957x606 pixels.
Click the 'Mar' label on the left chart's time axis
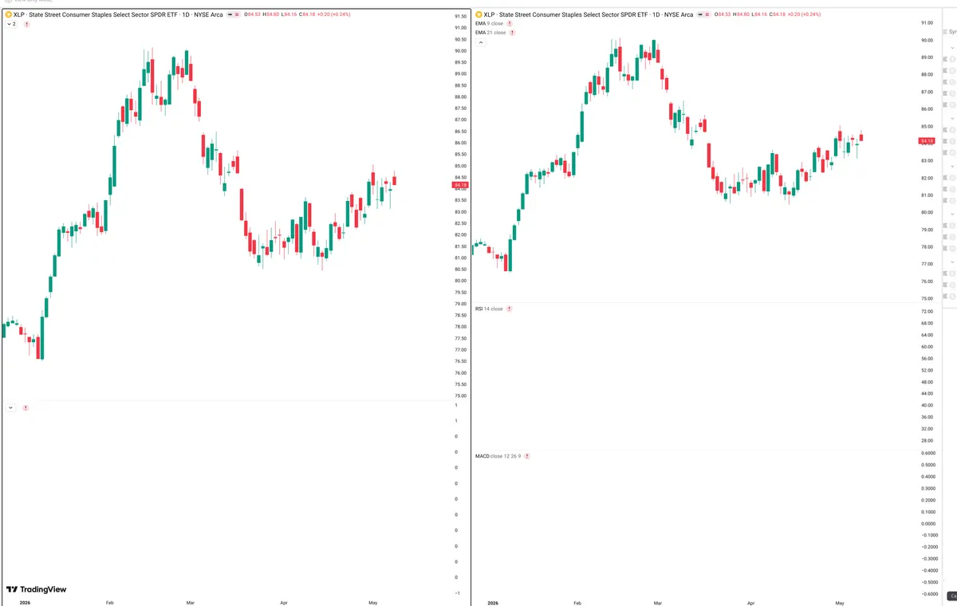[189, 603]
